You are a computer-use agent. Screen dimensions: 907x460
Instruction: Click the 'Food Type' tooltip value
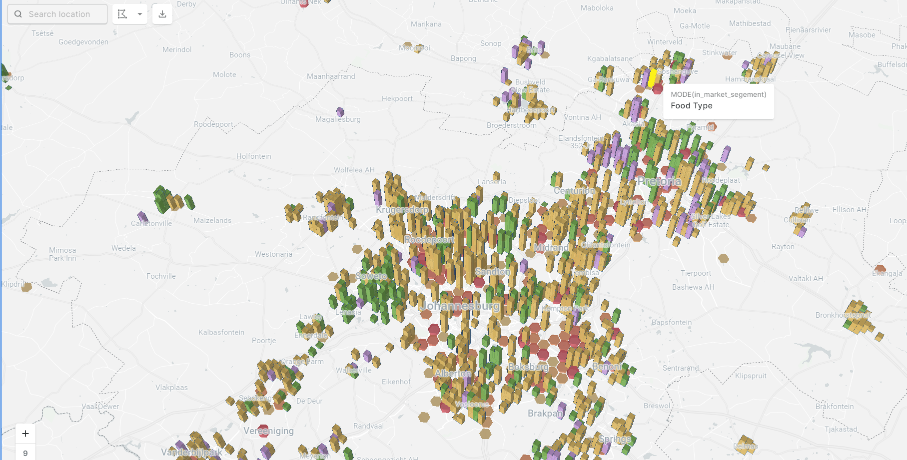point(691,105)
